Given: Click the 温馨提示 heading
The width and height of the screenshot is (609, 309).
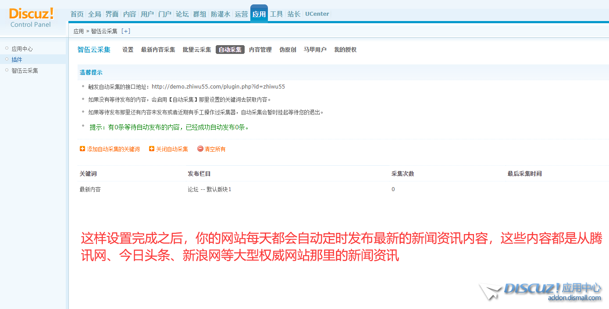Looking at the screenshot, I should click(91, 72).
